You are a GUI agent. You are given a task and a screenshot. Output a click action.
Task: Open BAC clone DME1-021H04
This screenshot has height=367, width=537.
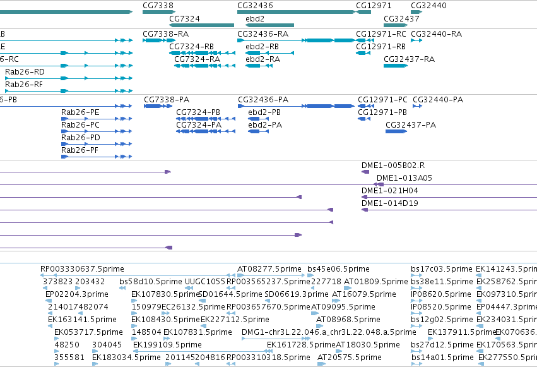pos(390,191)
